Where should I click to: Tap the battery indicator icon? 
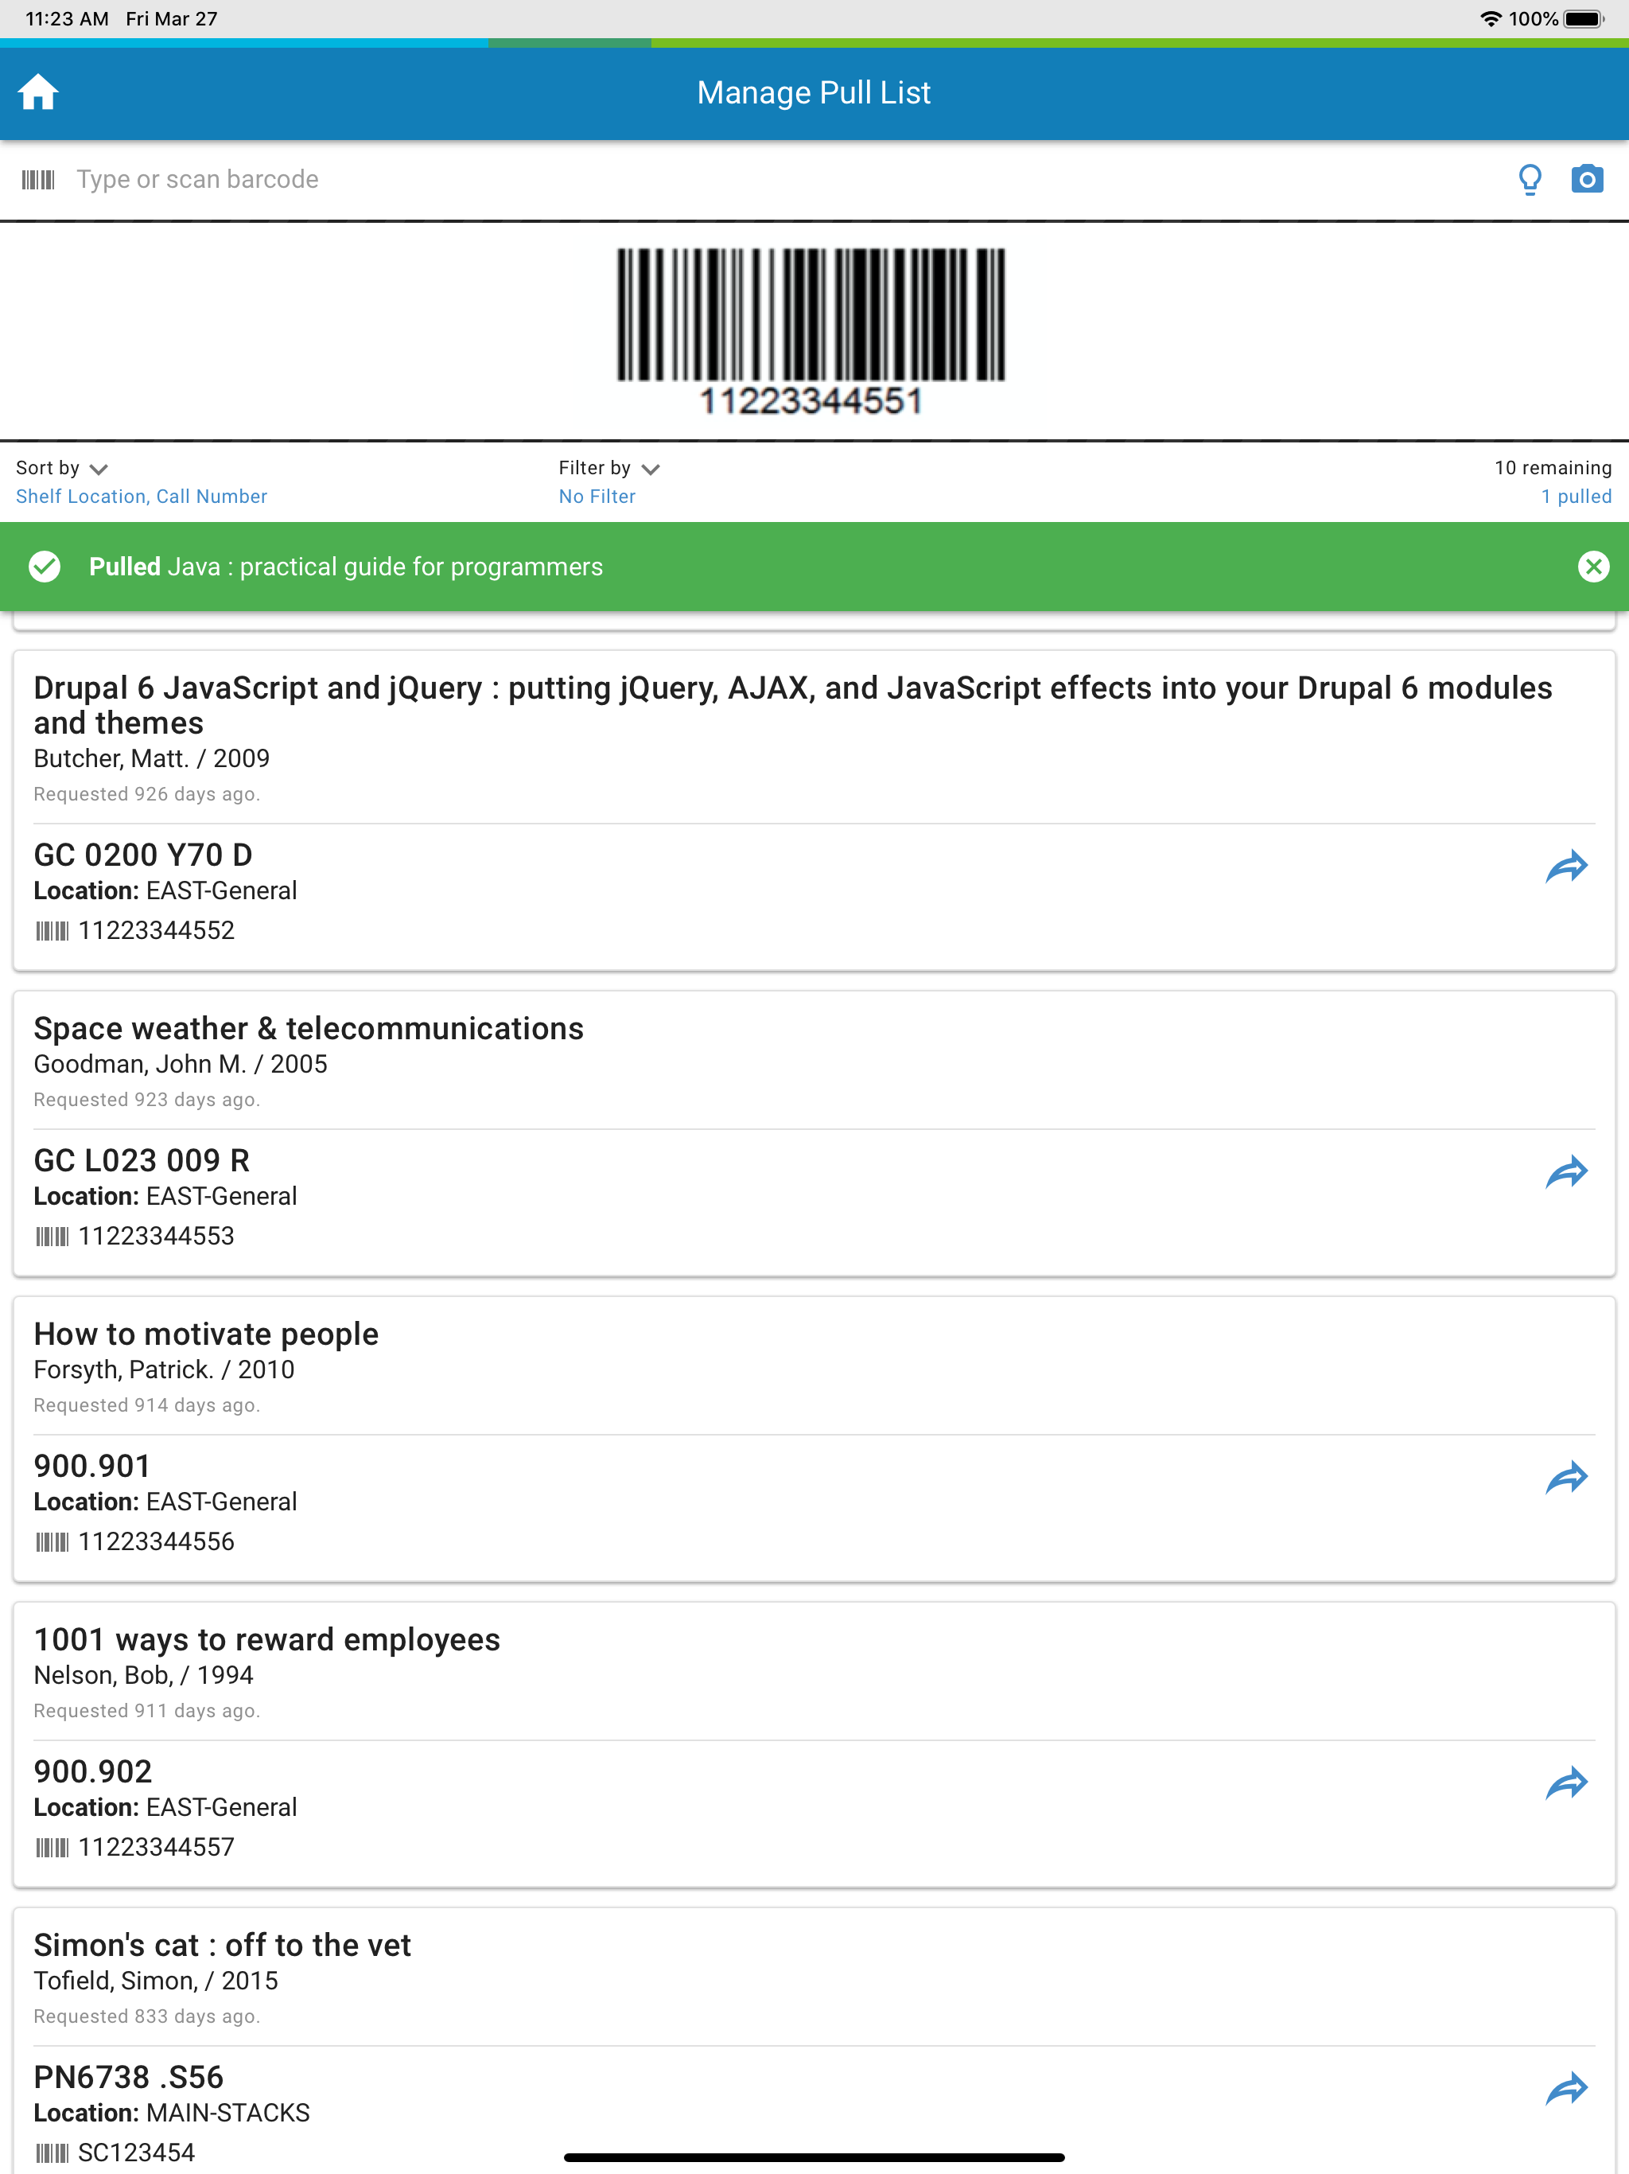click(1584, 20)
